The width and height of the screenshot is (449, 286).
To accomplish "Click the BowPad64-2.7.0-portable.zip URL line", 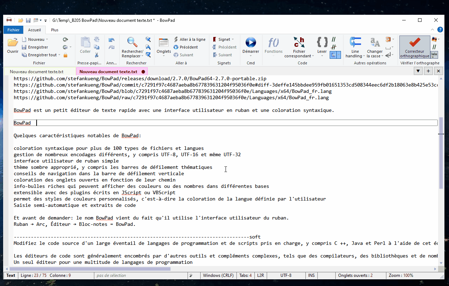I will (x=140, y=78).
